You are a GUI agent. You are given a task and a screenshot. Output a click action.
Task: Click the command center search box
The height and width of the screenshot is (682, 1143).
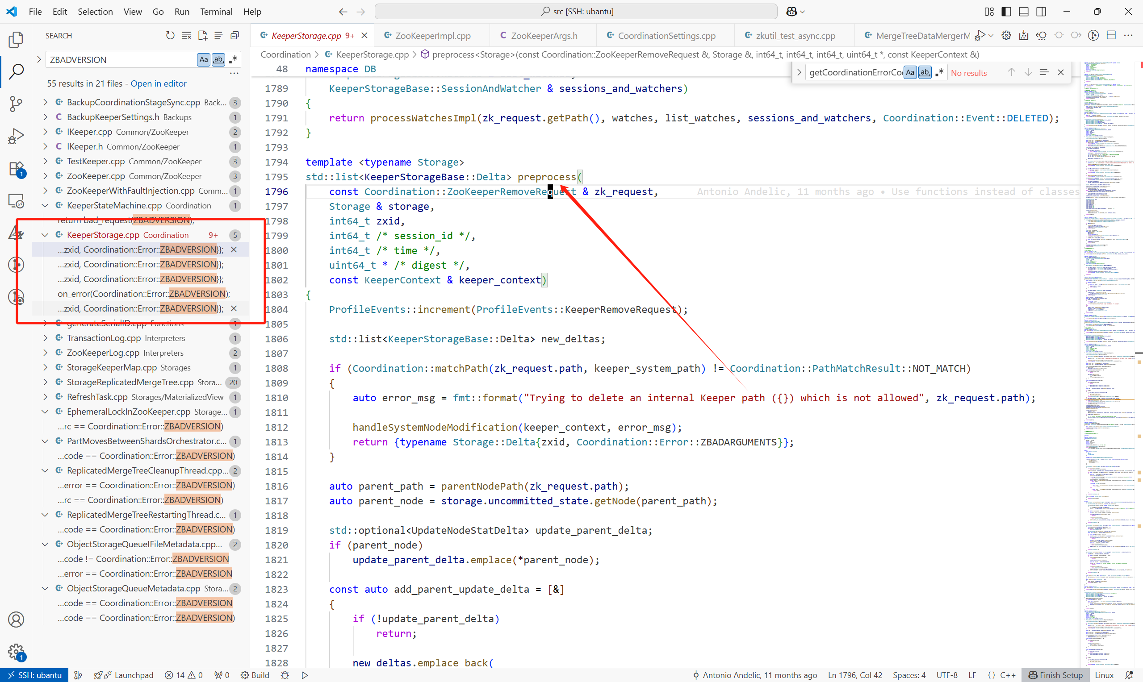(x=576, y=12)
